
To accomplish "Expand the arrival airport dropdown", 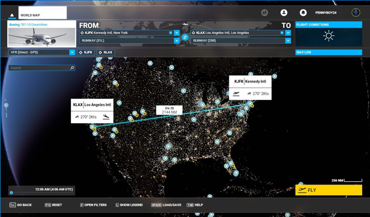I will (x=288, y=33).
